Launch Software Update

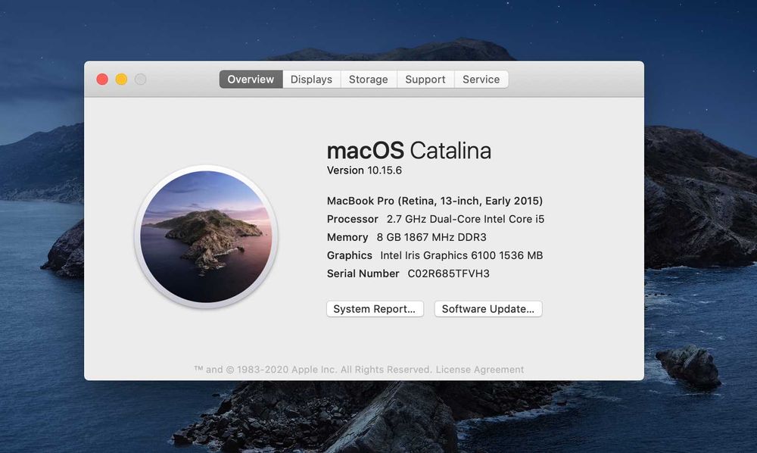pos(488,309)
